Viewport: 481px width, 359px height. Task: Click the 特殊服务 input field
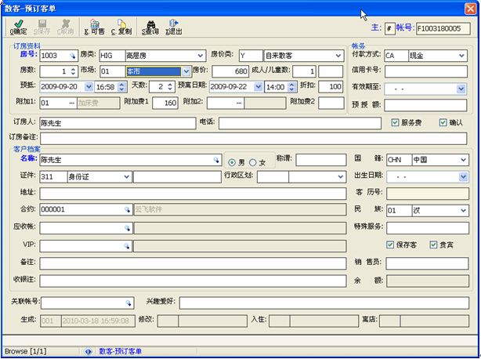pyautogui.click(x=428, y=228)
